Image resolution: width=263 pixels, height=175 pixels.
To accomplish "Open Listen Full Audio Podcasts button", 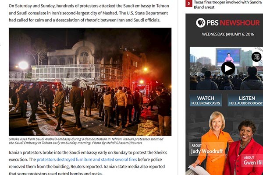I will click(245, 100).
